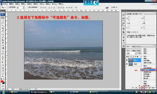Collapse the toolbox with its double arrow
The image size is (157, 94).
tap(1, 11)
